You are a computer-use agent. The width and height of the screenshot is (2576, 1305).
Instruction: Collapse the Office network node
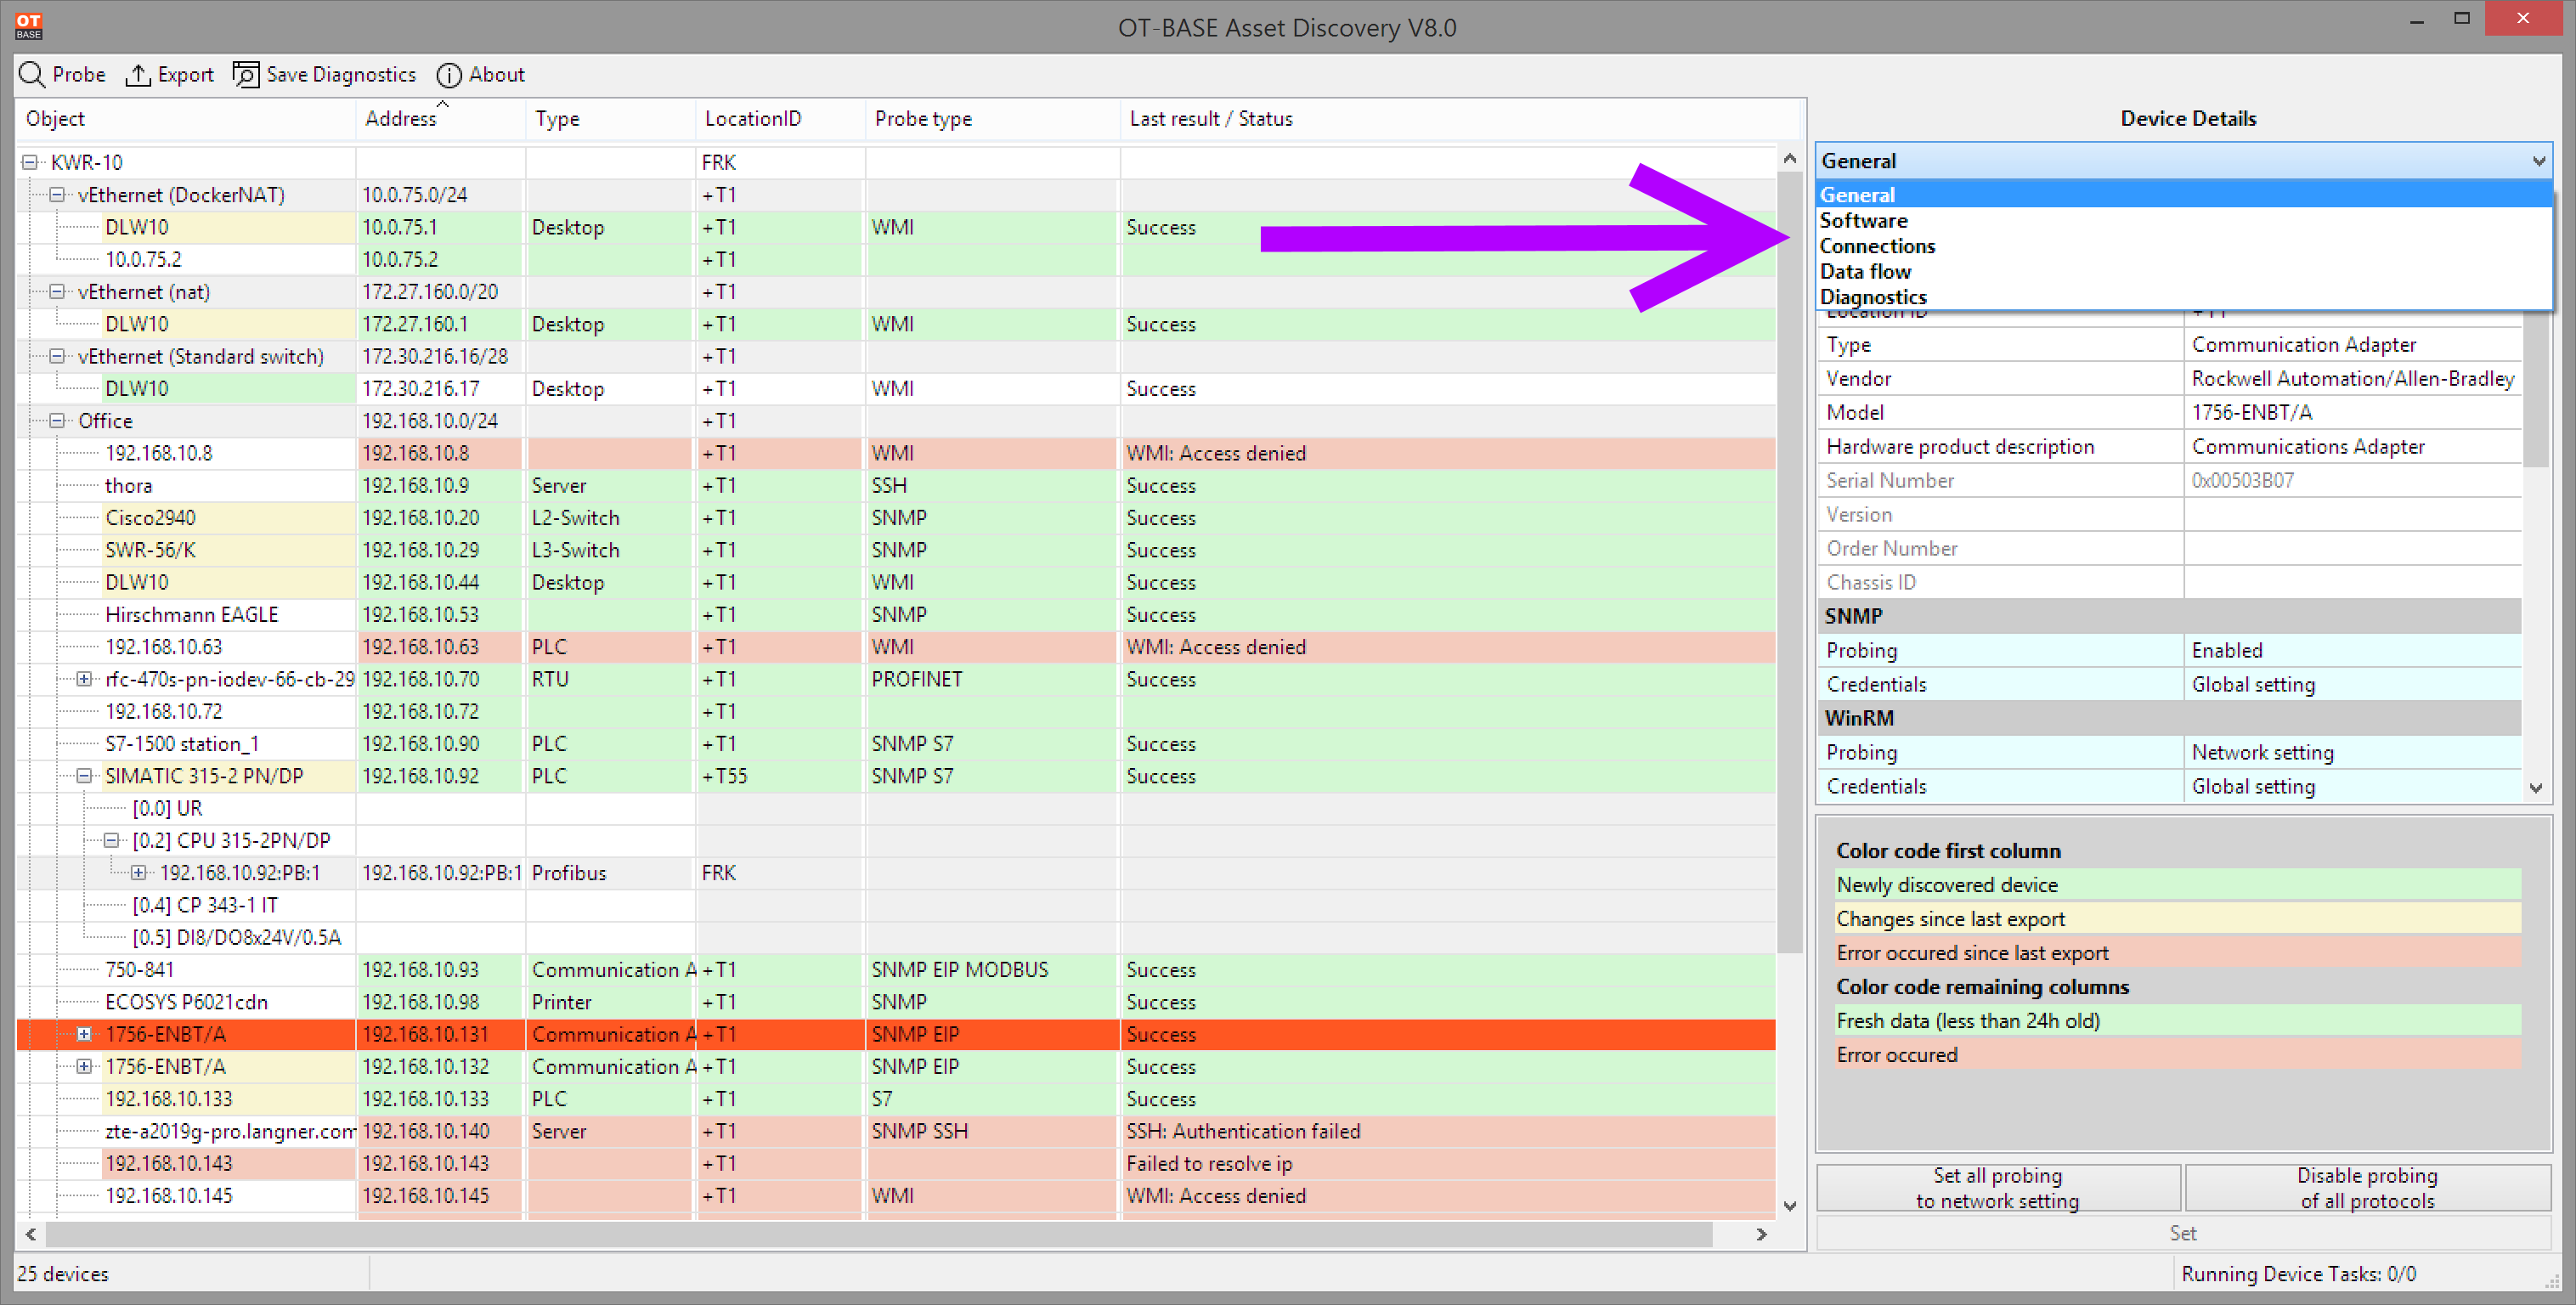[x=57, y=421]
